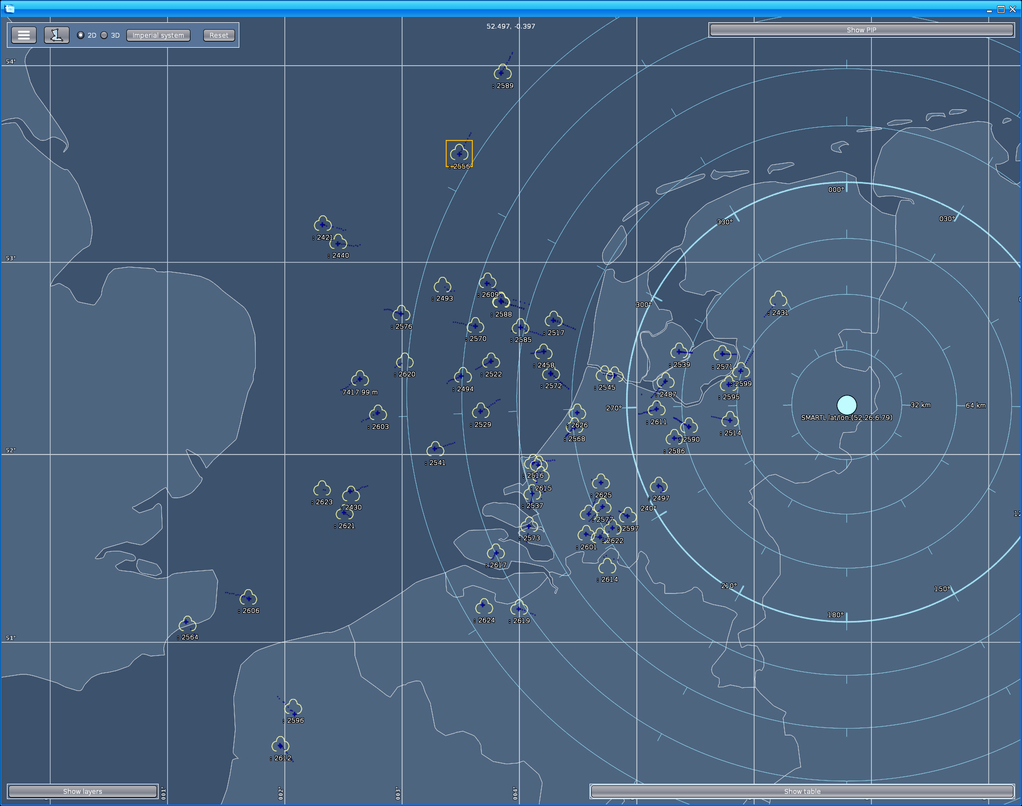Expand the Show table panel
The image size is (1022, 806).
coord(802,791)
